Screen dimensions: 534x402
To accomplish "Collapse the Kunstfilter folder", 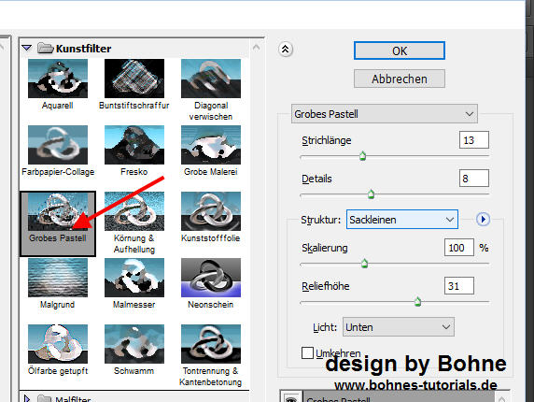I will click(x=26, y=48).
